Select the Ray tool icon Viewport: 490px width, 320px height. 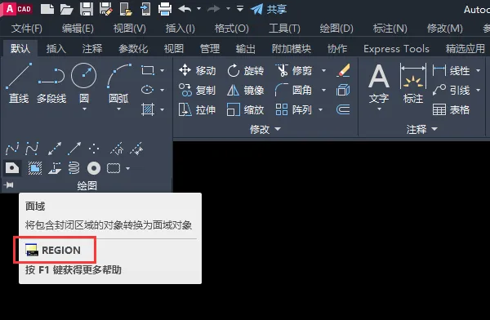74,149
